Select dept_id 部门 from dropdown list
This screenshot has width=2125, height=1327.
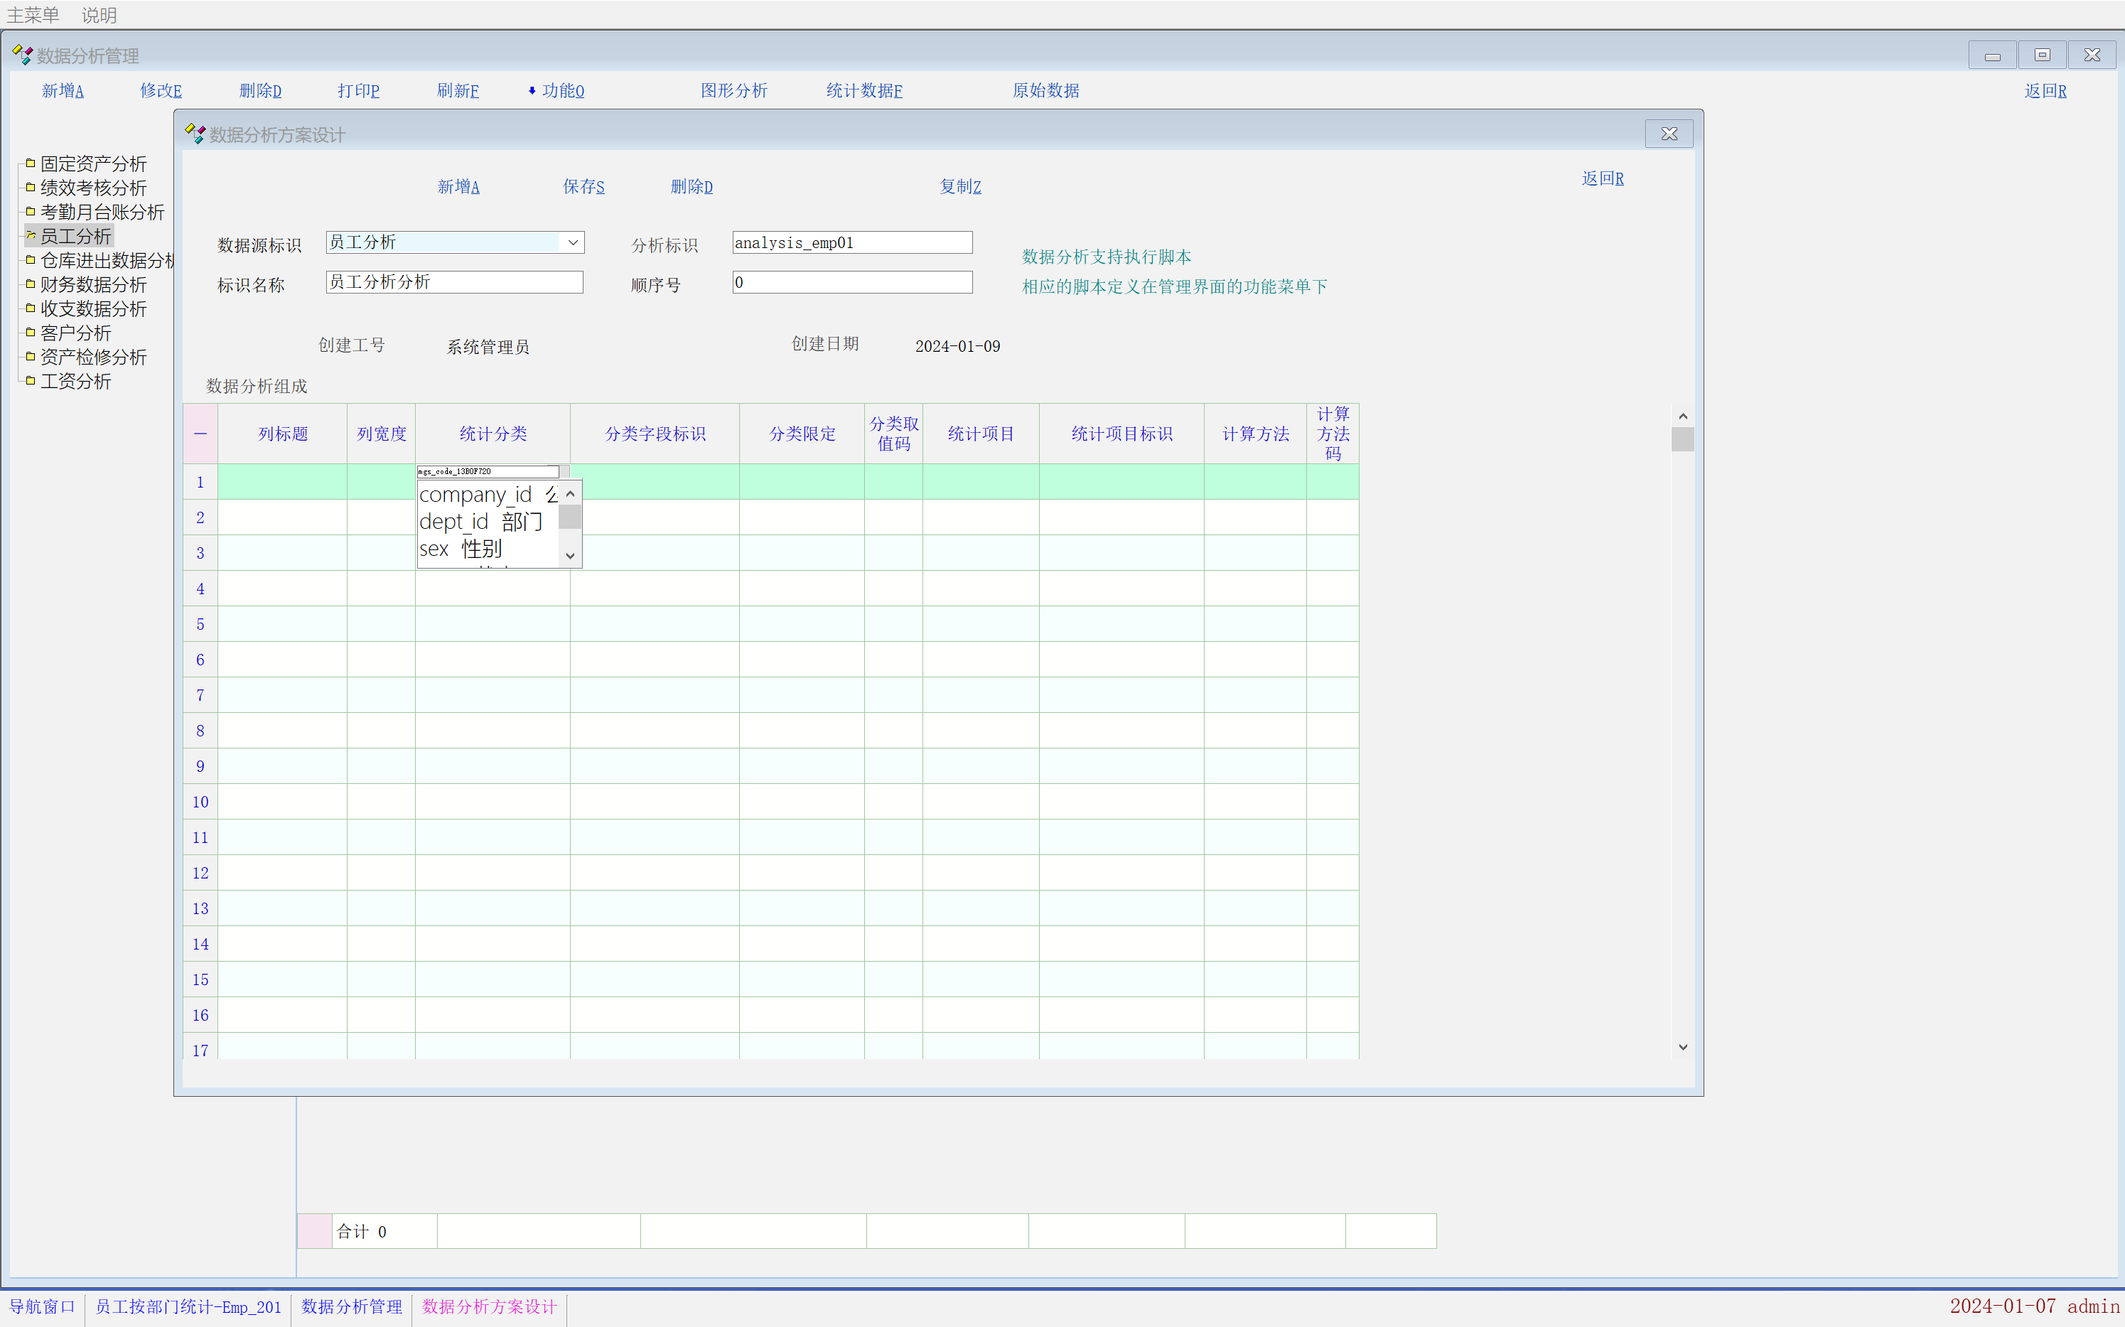coord(481,522)
